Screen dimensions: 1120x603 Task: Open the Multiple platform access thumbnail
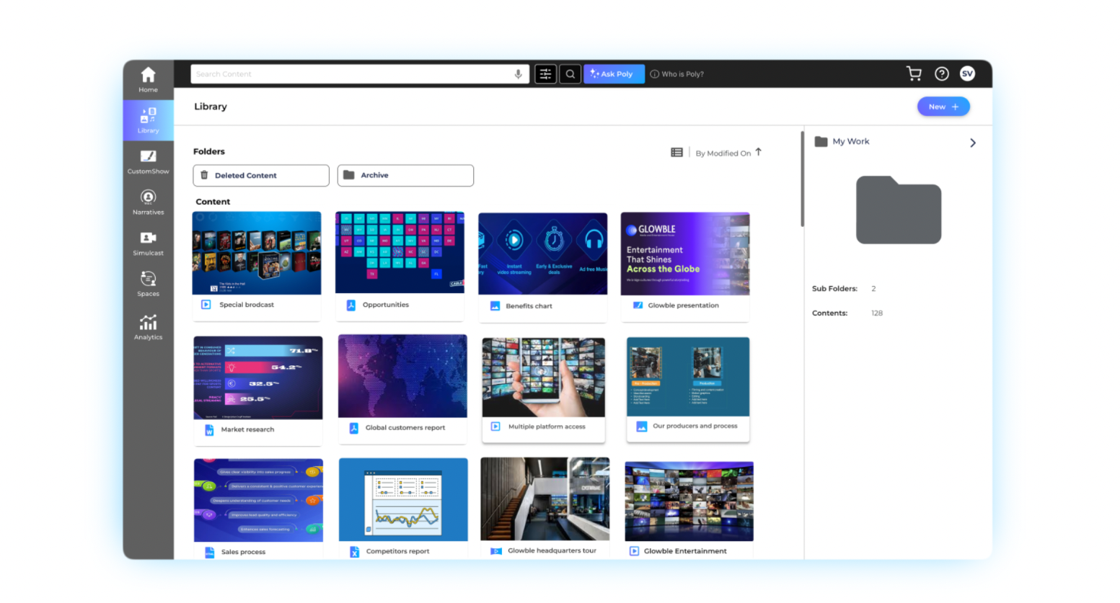tap(544, 378)
